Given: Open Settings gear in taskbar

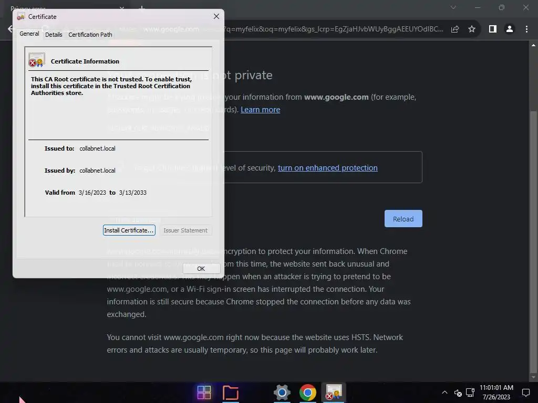Looking at the screenshot, I should pyautogui.click(x=282, y=393).
